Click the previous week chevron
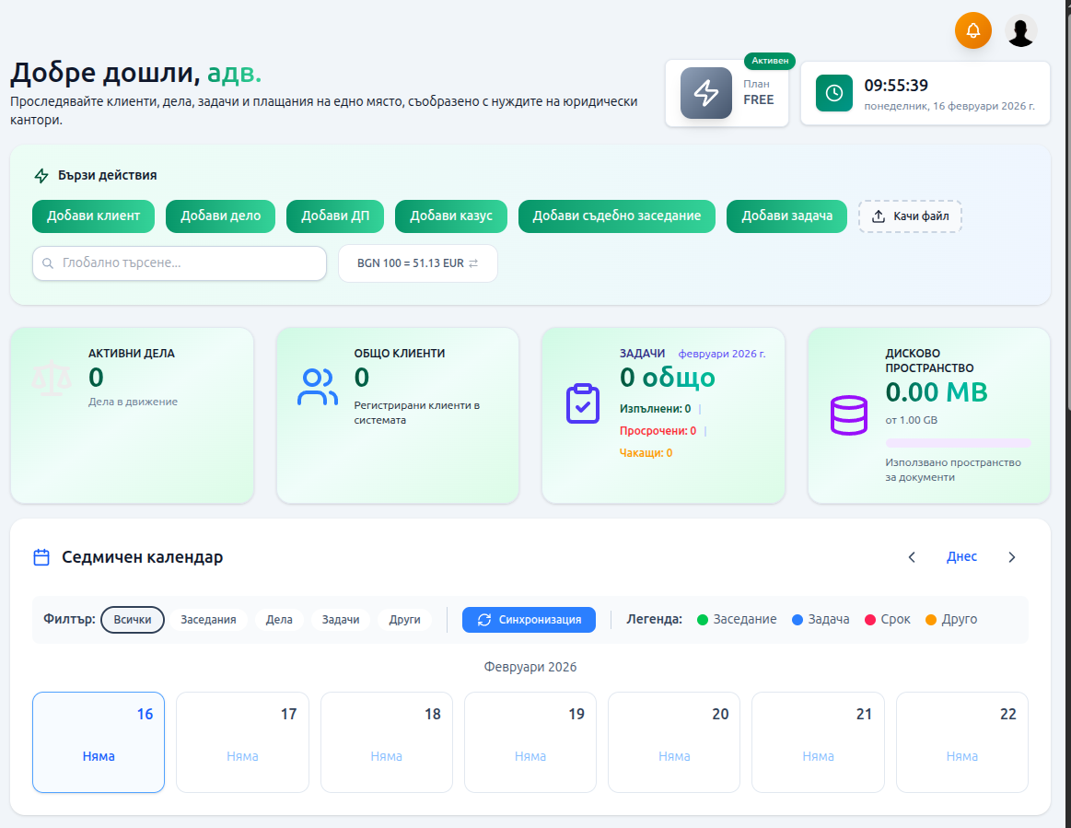The width and height of the screenshot is (1071, 828). [912, 557]
